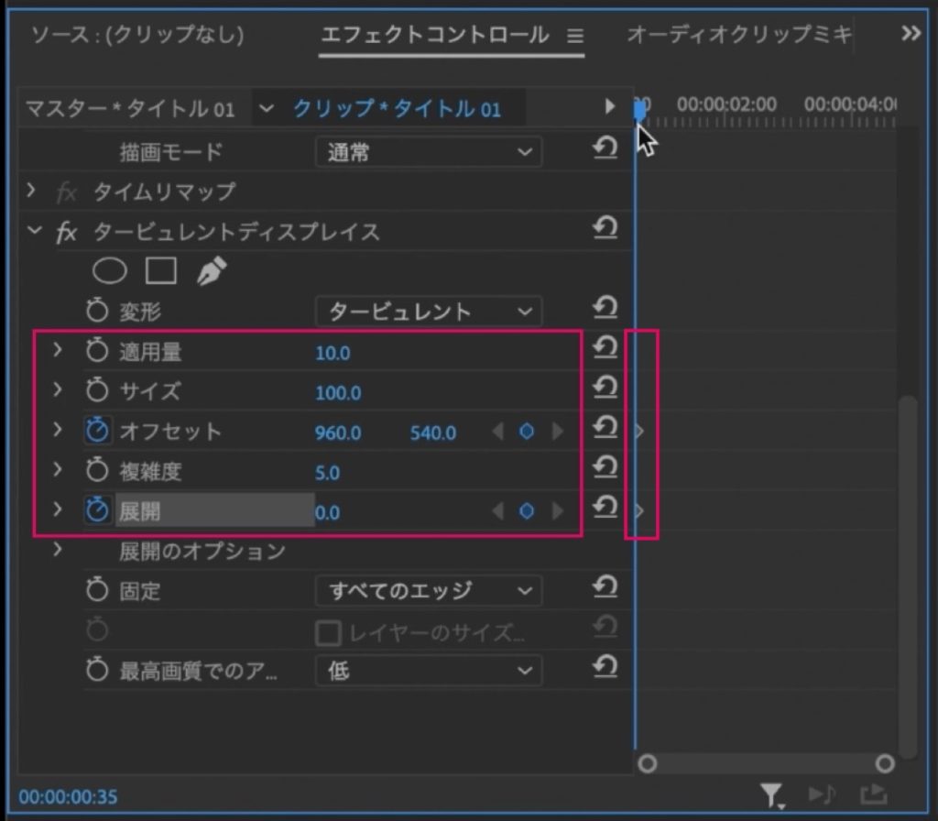
Task: Expand the オフセット parameter
Action: pyautogui.click(x=58, y=430)
